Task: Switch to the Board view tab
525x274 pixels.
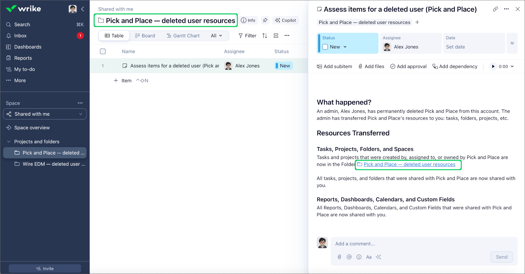Action: coord(145,36)
